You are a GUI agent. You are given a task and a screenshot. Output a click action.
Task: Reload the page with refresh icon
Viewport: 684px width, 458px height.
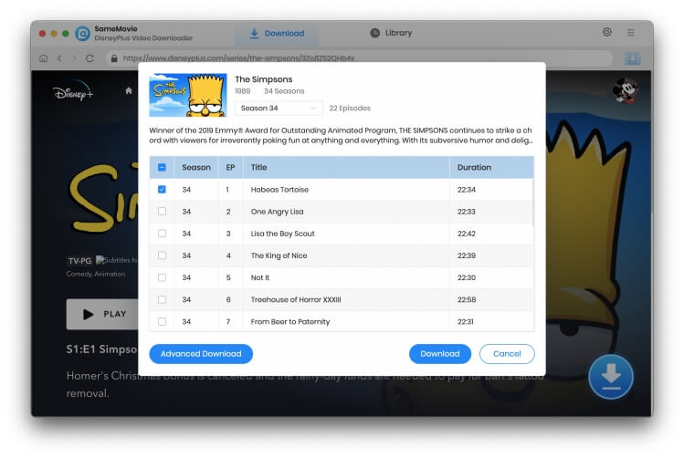click(x=89, y=58)
